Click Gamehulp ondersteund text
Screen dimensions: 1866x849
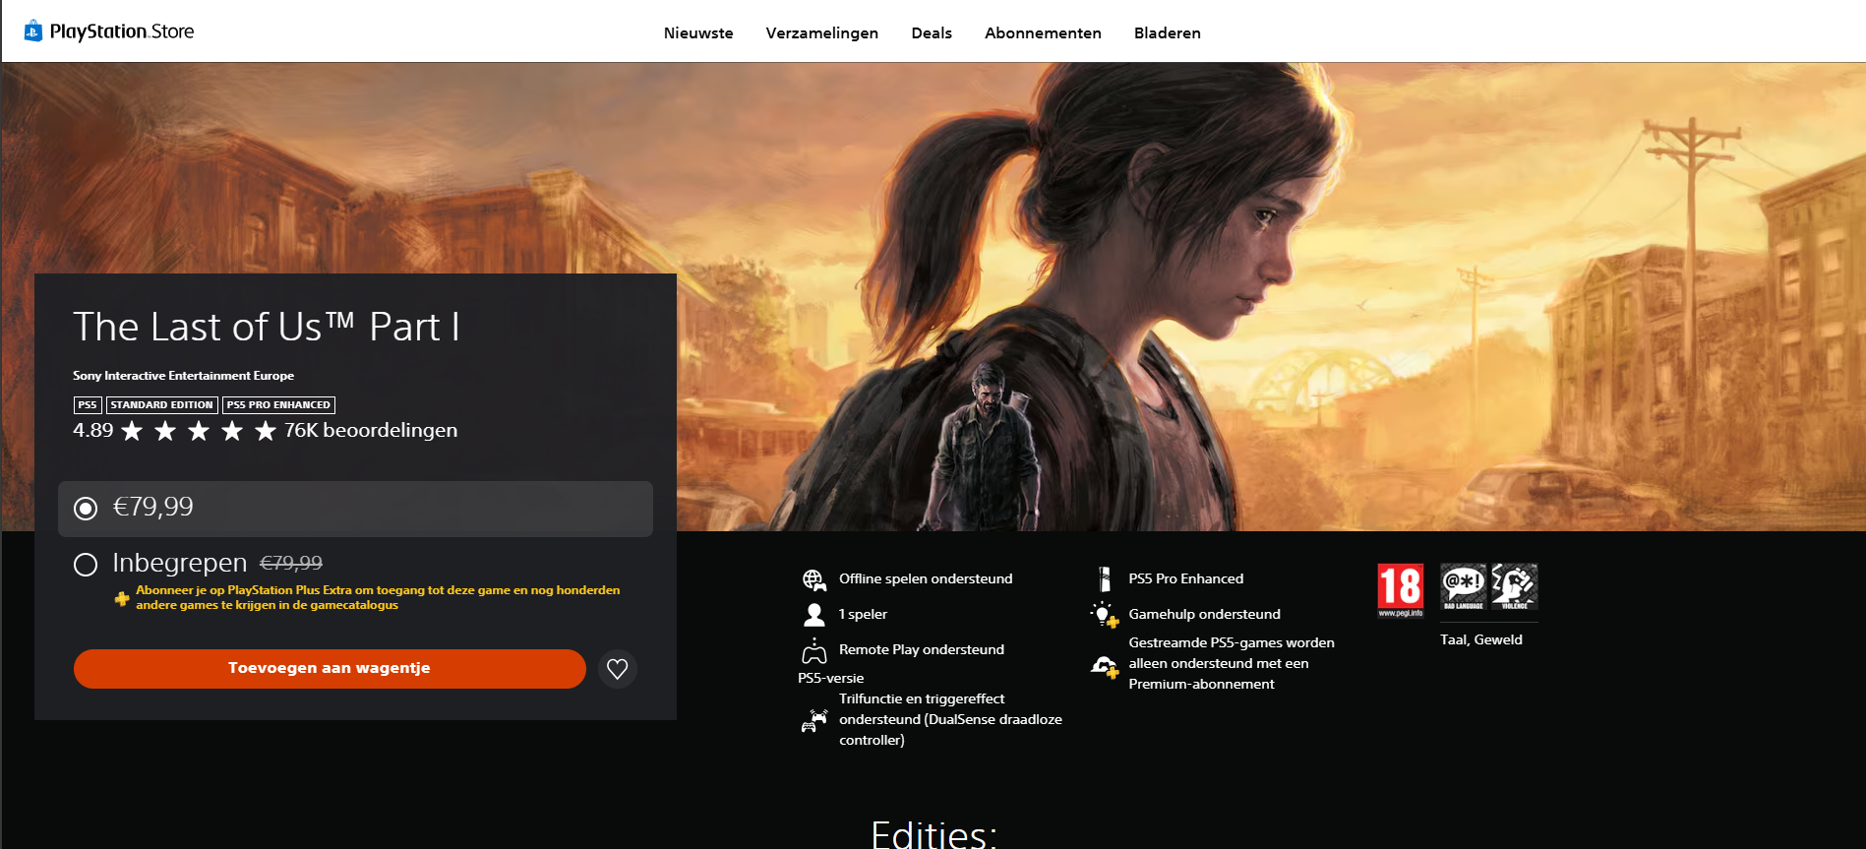point(1205,614)
